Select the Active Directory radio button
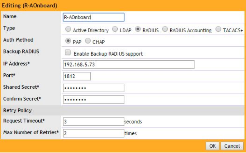Viewport: 246px width, 153px height. [x=68, y=29]
